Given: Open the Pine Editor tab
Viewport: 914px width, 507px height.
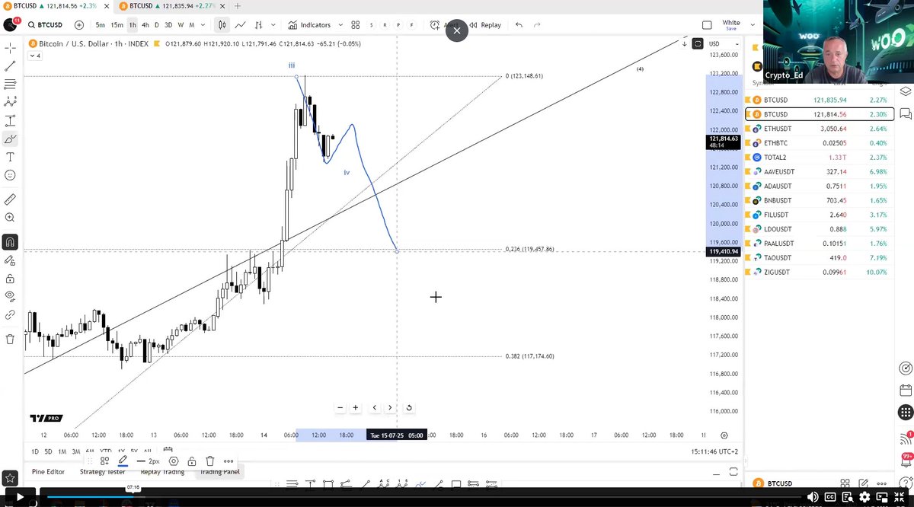Looking at the screenshot, I should [48, 472].
